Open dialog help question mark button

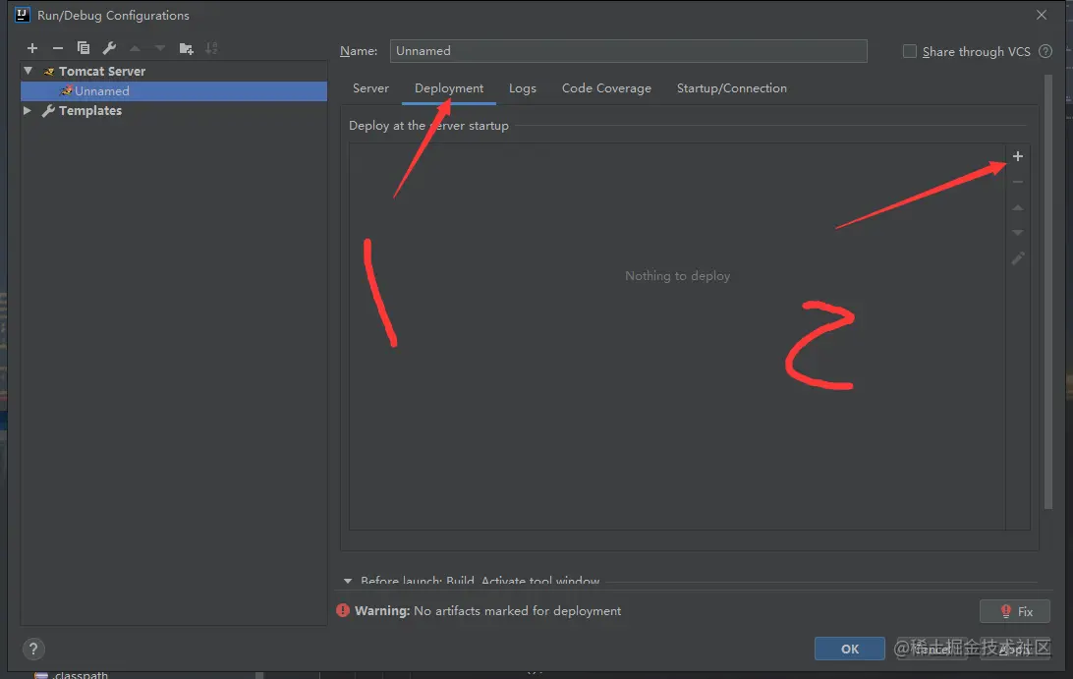tap(33, 649)
